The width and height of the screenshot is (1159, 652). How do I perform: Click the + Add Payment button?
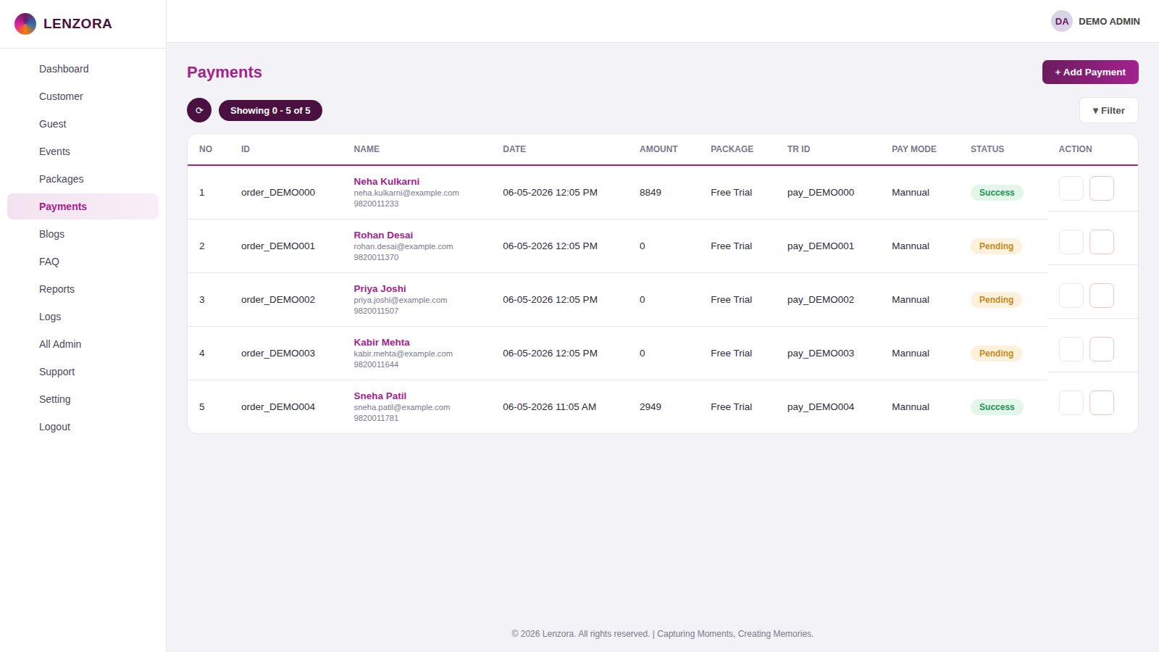[x=1090, y=72]
